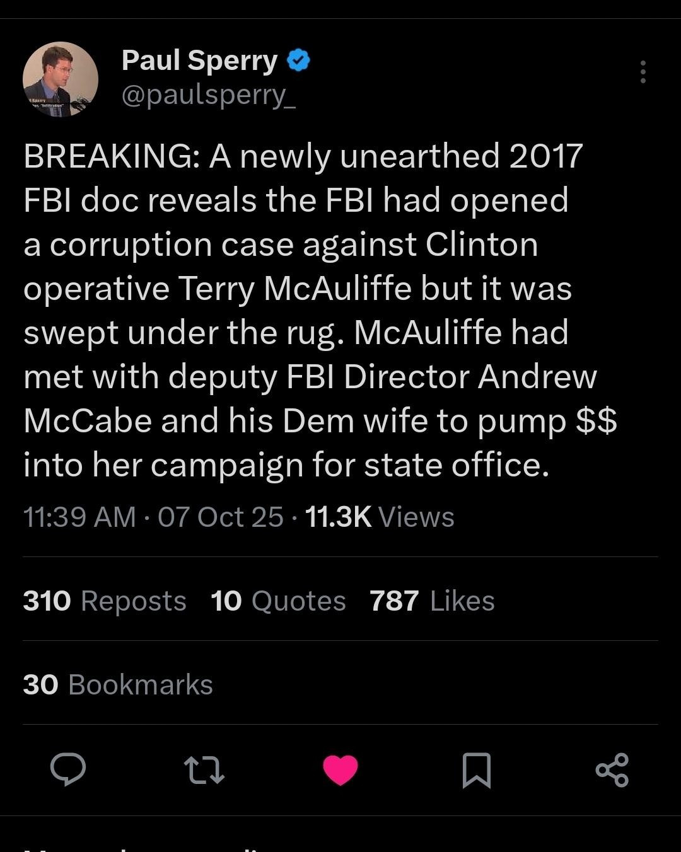This screenshot has width=681, height=852.
Task: Click the Paul Sperry display name
Action: (199, 60)
